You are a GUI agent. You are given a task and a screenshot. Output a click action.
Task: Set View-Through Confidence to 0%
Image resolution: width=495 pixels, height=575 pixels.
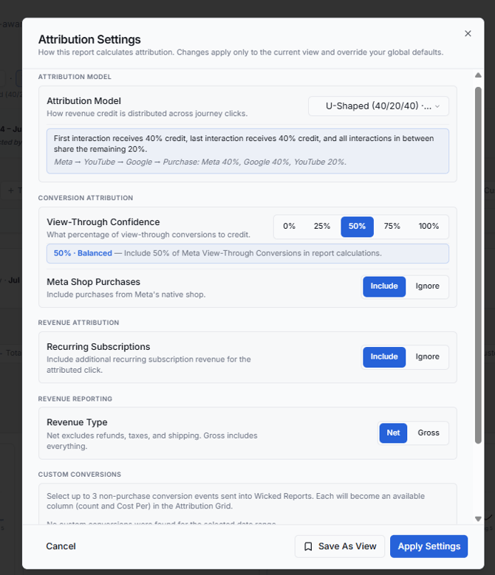289,227
